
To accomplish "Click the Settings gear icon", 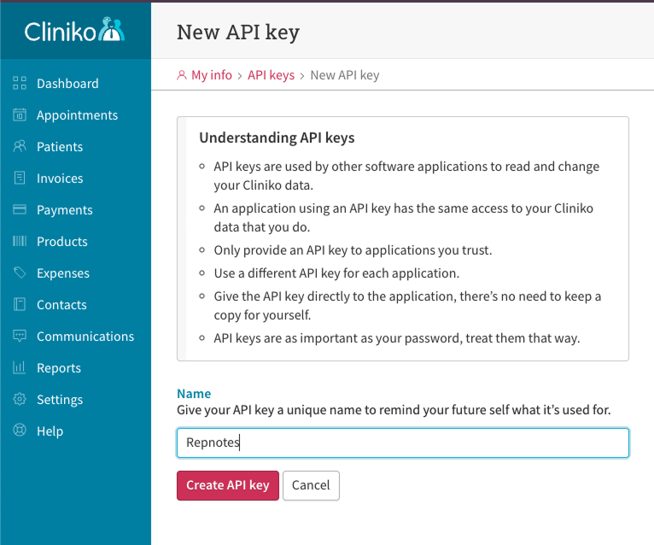I will click(20, 399).
